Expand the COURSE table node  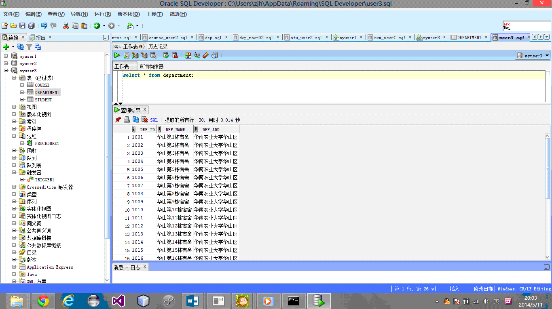(x=22, y=85)
